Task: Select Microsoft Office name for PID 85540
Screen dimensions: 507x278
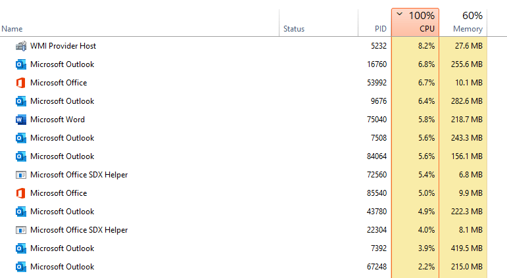Action: coord(59,193)
